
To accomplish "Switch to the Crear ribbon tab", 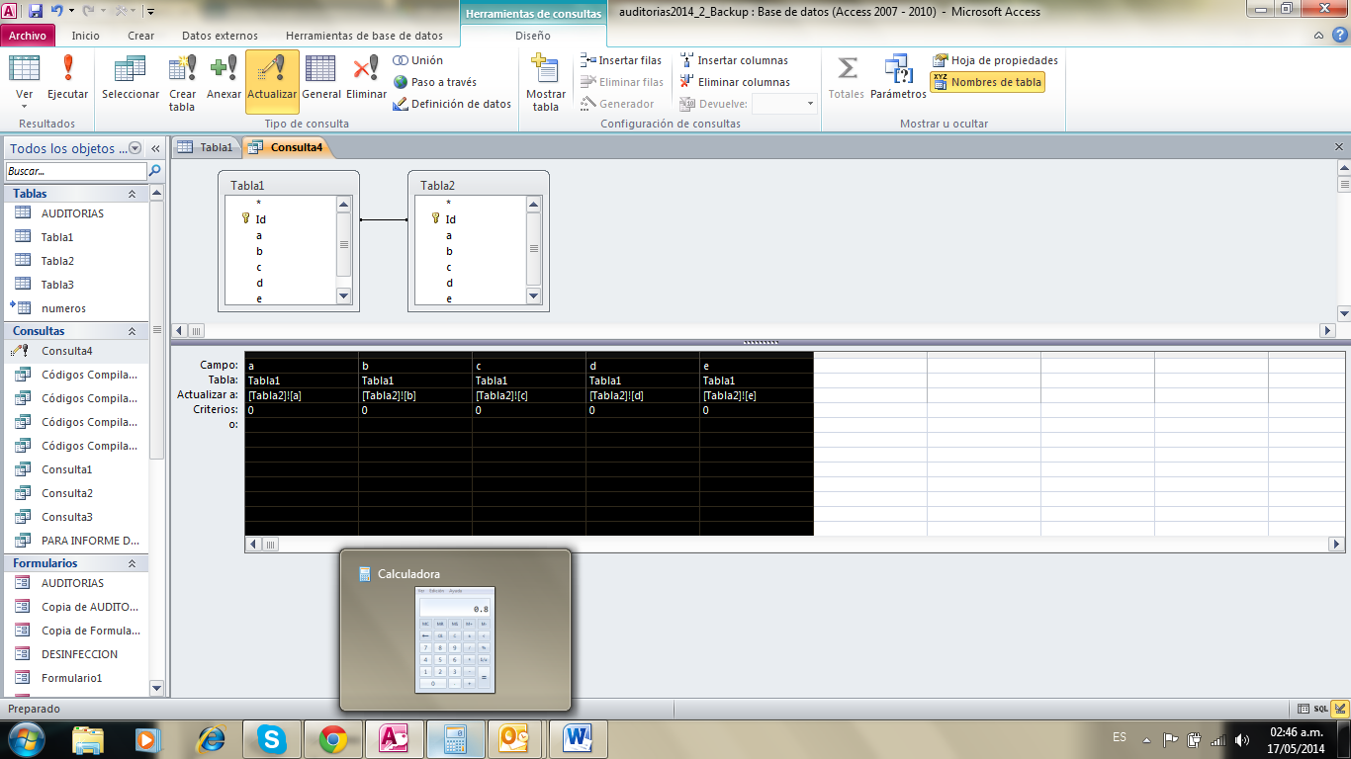I will coord(141,36).
